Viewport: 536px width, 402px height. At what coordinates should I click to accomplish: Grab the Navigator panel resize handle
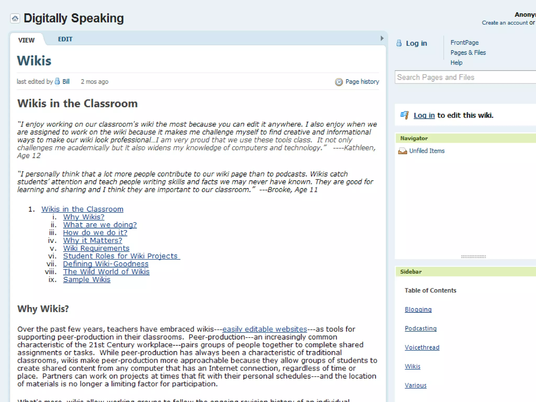(473, 256)
